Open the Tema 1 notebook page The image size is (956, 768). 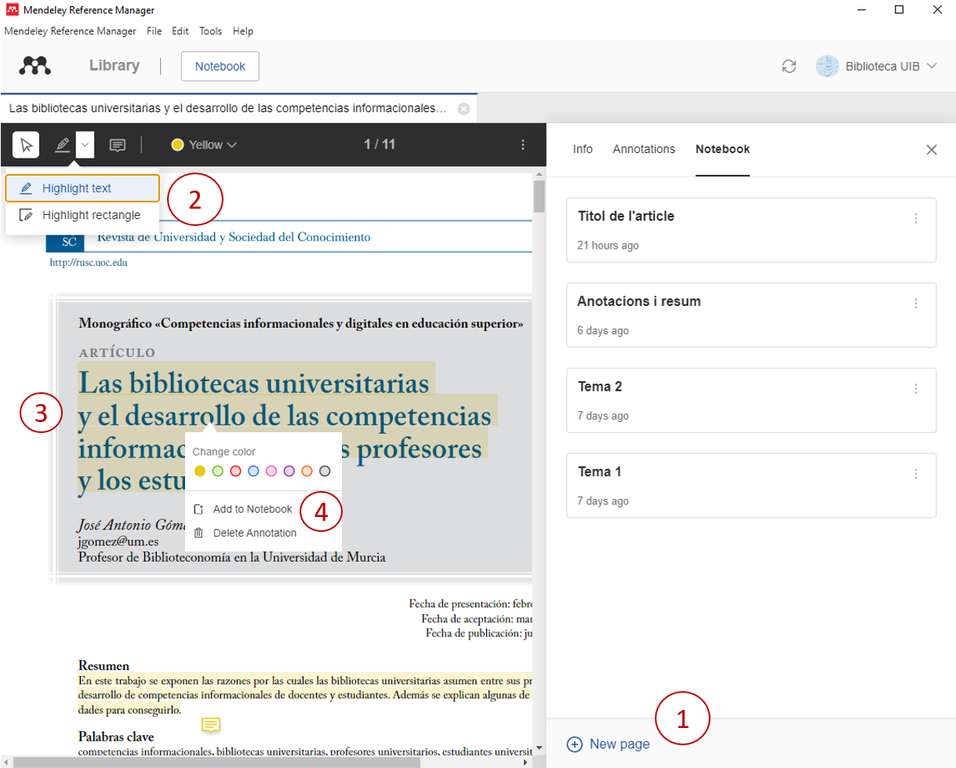coord(751,486)
